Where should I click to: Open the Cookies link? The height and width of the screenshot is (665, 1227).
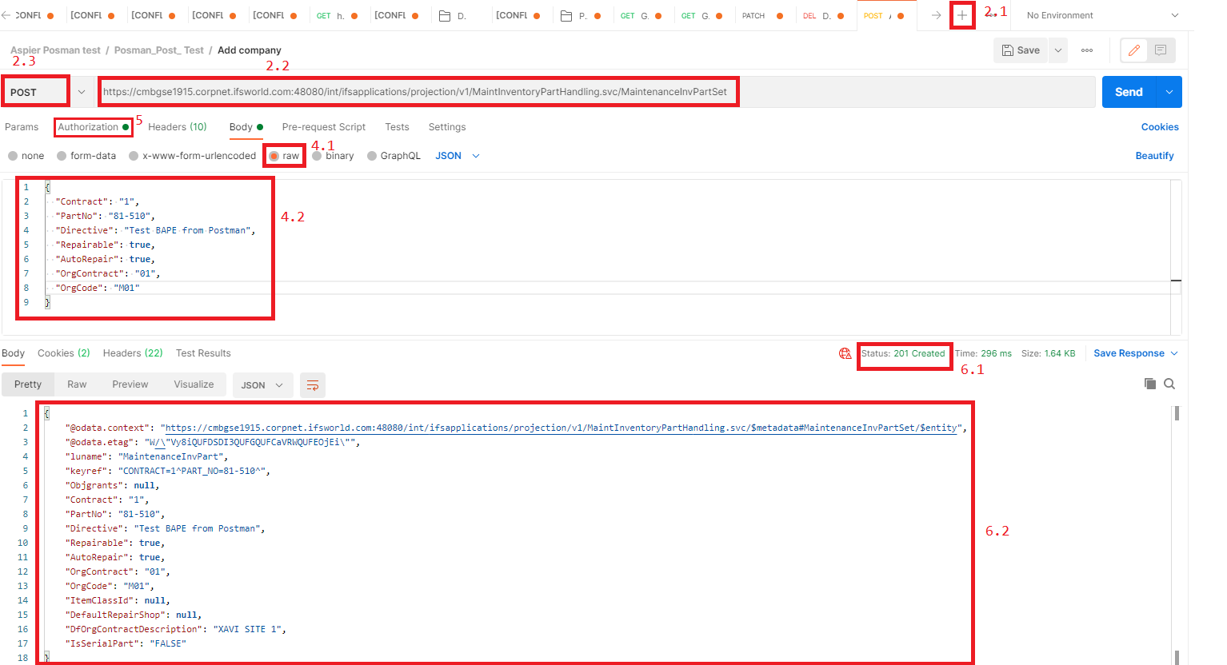[x=1160, y=127]
